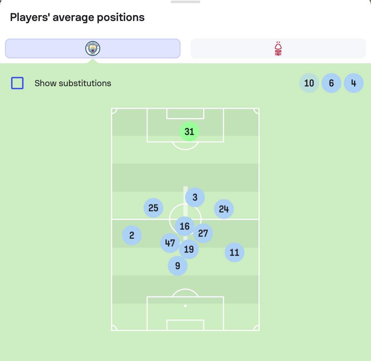Click player 24 position marker
371x361 pixels.
click(224, 209)
